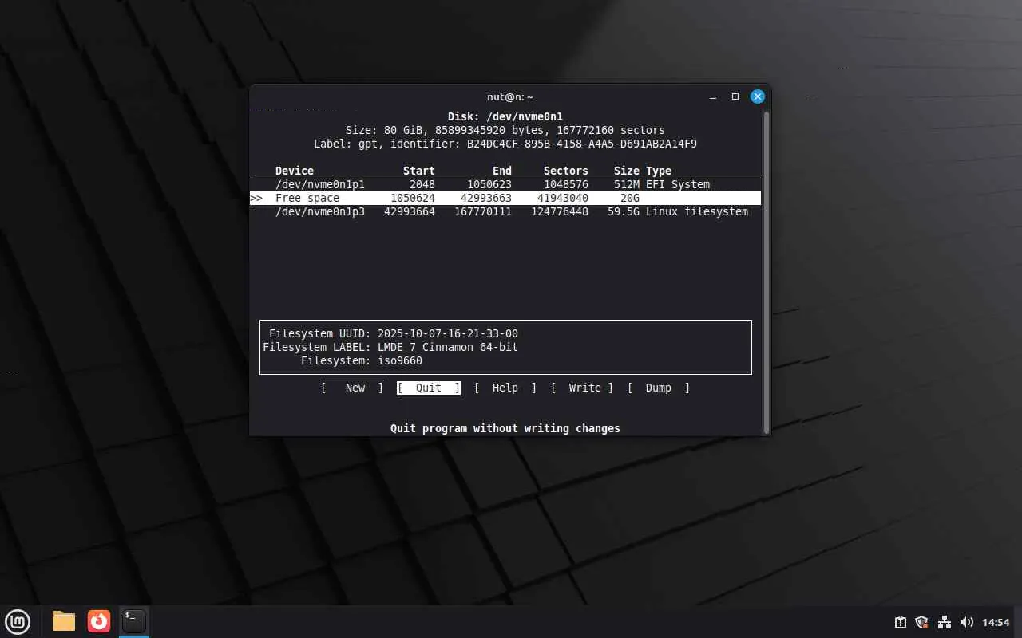Choose the Write menu option
The image size is (1022, 638).
point(582,388)
